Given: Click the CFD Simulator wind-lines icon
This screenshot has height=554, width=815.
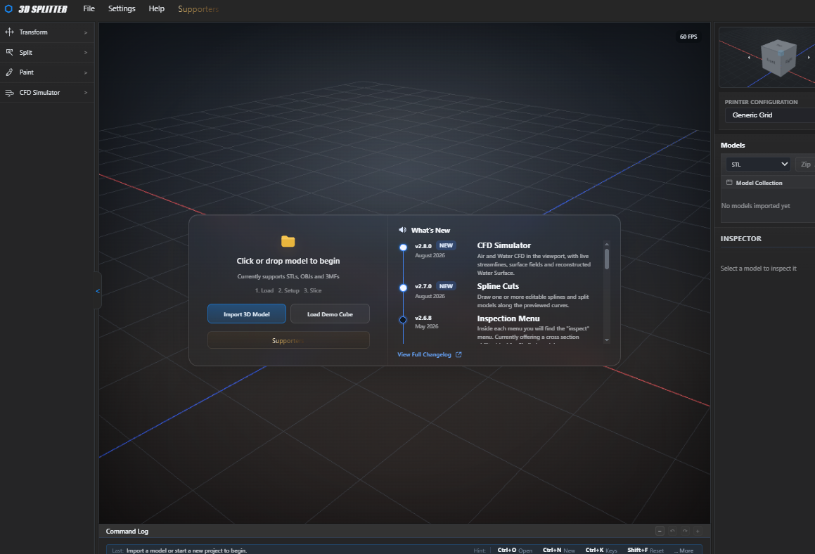Looking at the screenshot, I should (x=9, y=93).
